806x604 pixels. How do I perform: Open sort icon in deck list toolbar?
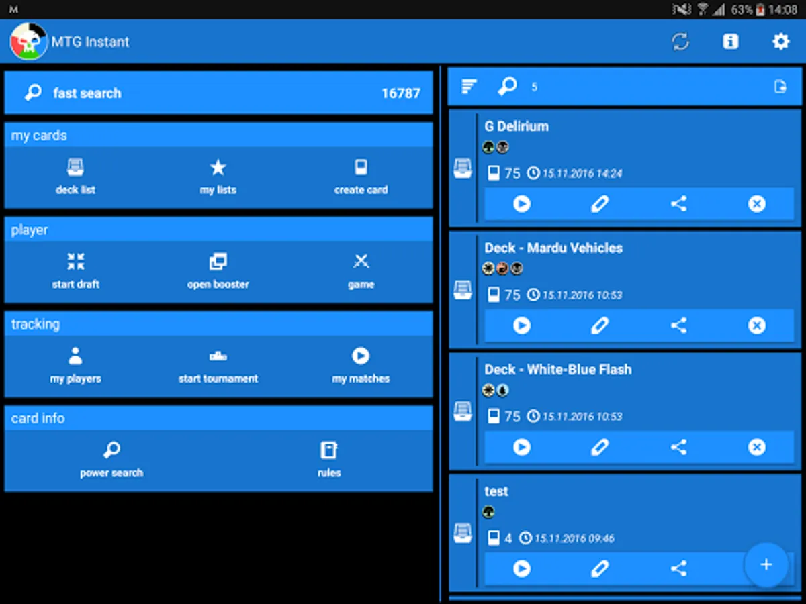pyautogui.click(x=469, y=86)
